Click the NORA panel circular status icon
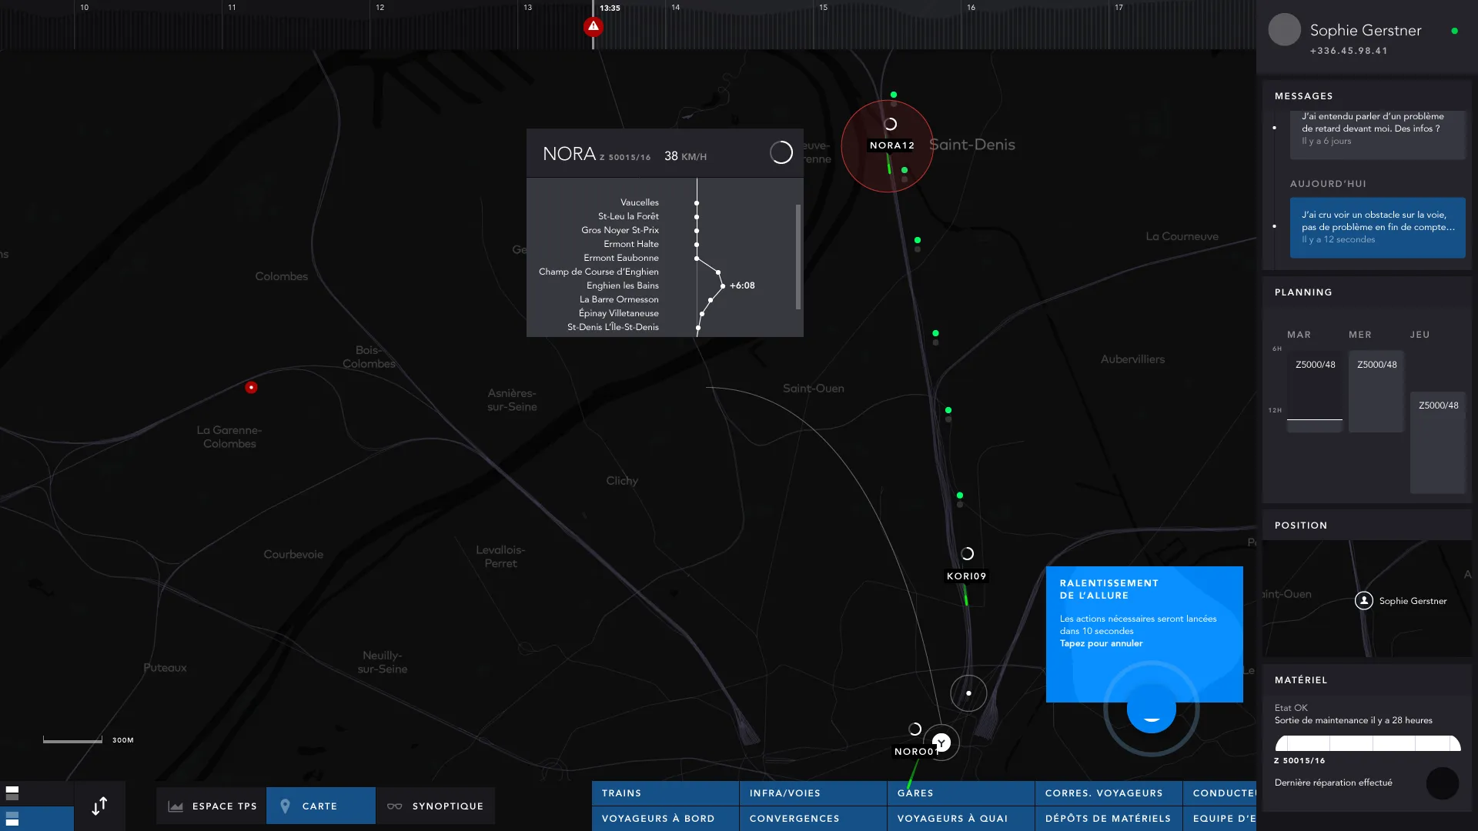Viewport: 1478px width, 831px height. (781, 152)
